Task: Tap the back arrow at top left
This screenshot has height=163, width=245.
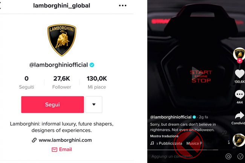Action: click(0, 6)
